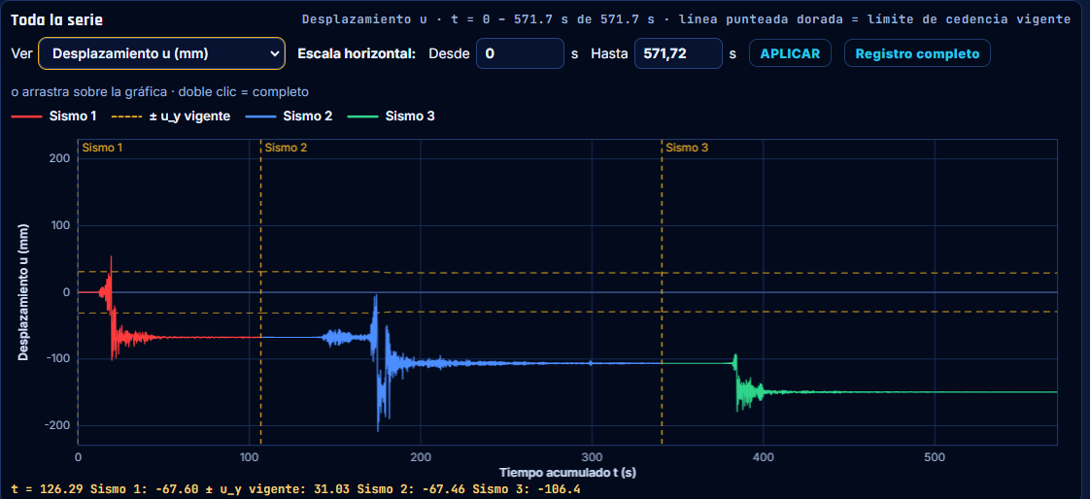The width and height of the screenshot is (1090, 499).
Task: Click the Sismo 3 marker label on chart
Action: [688, 148]
